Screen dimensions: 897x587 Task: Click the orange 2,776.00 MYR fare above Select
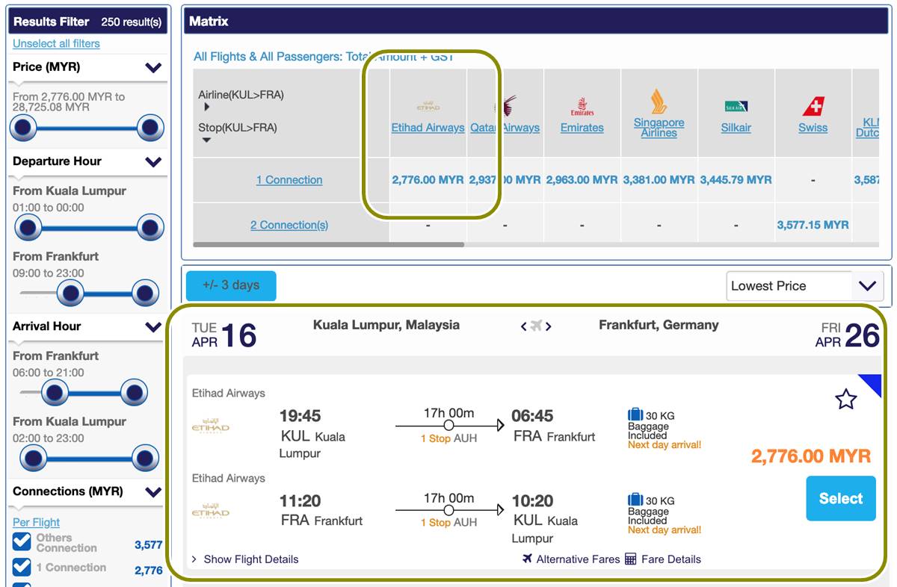click(811, 456)
